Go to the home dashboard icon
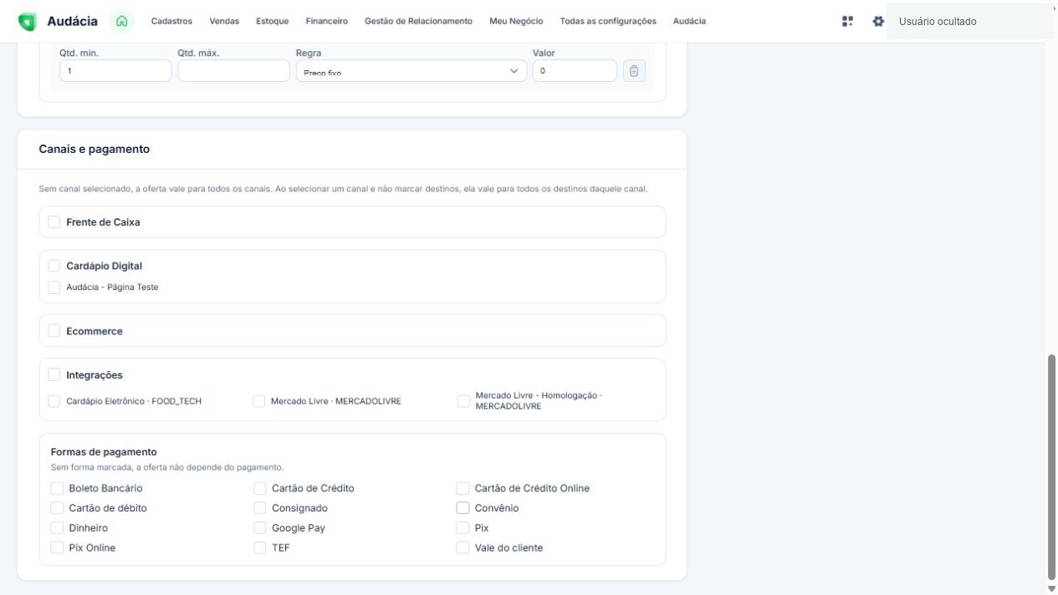 (122, 22)
